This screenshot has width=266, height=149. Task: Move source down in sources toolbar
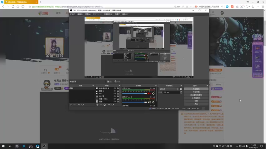[x=112, y=105]
